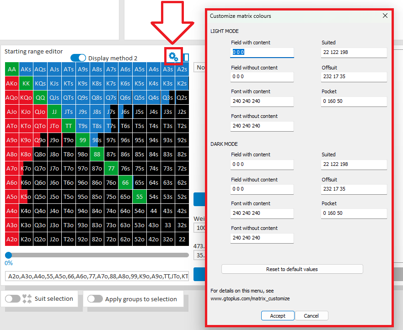Pick the AKs hand in the matrix

pos(26,69)
